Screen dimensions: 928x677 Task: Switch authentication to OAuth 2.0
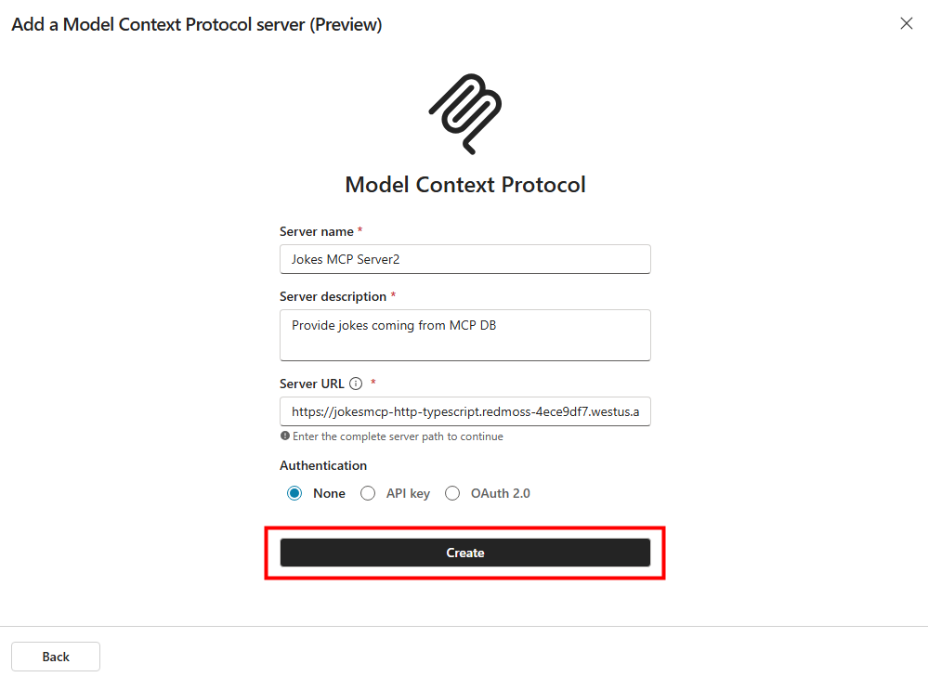click(x=452, y=493)
